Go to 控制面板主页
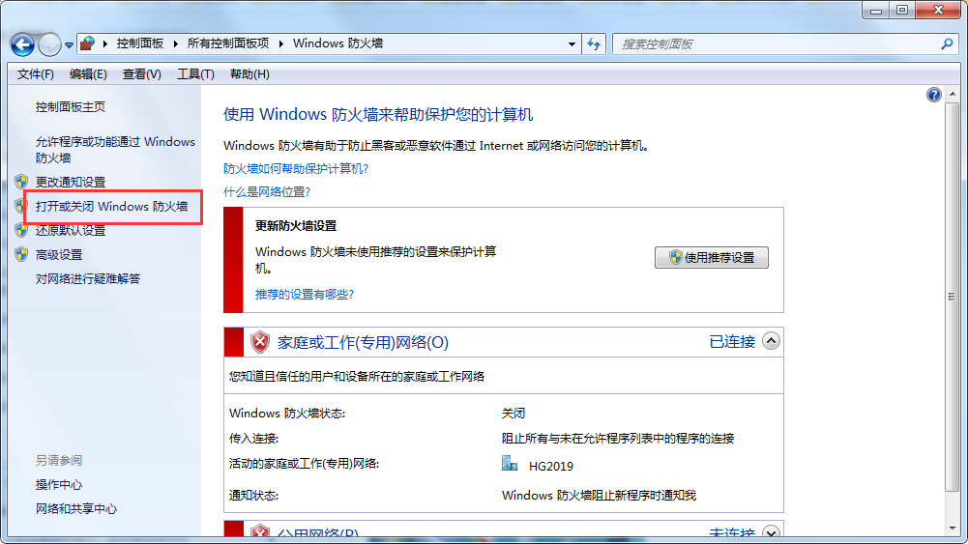 [71, 106]
